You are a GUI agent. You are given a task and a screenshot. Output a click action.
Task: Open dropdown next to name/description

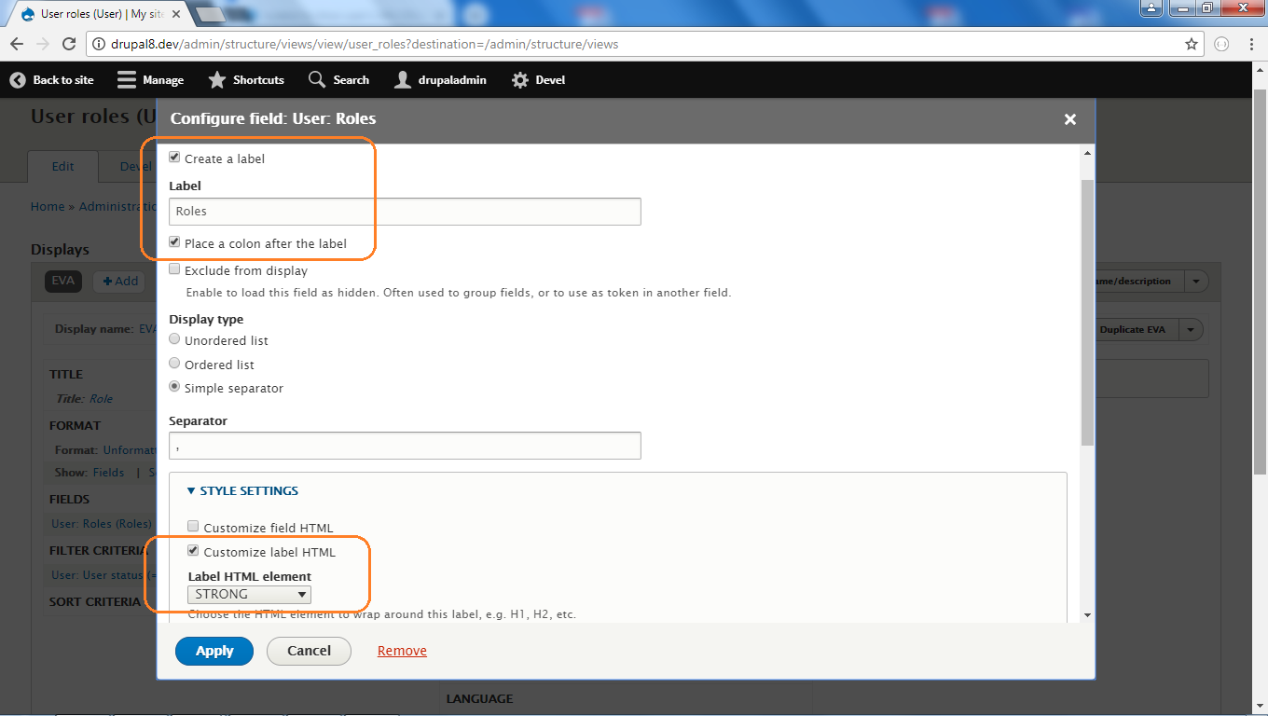(x=1196, y=282)
